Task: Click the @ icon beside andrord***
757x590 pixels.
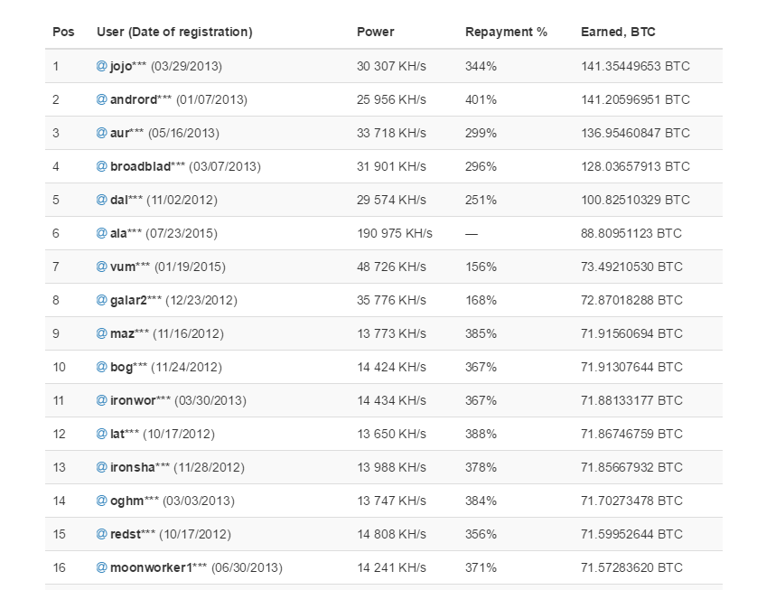Action: click(102, 99)
